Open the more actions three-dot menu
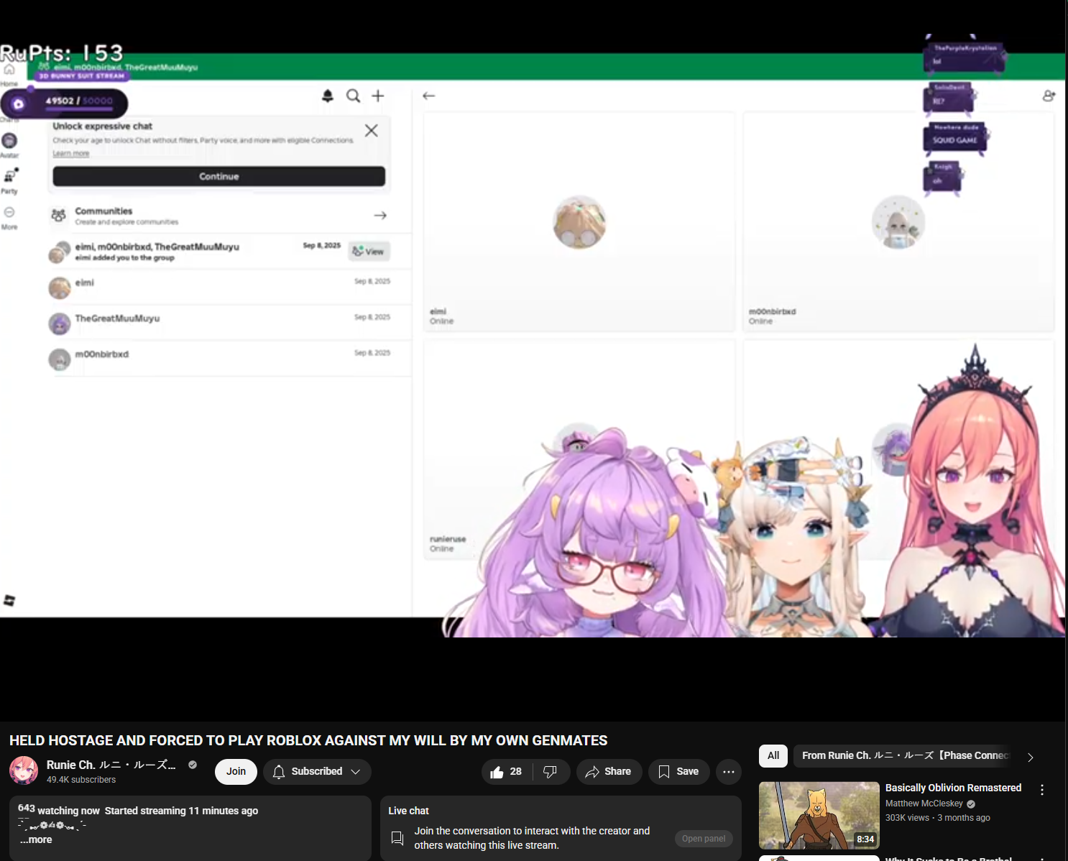This screenshot has width=1068, height=861. point(728,772)
